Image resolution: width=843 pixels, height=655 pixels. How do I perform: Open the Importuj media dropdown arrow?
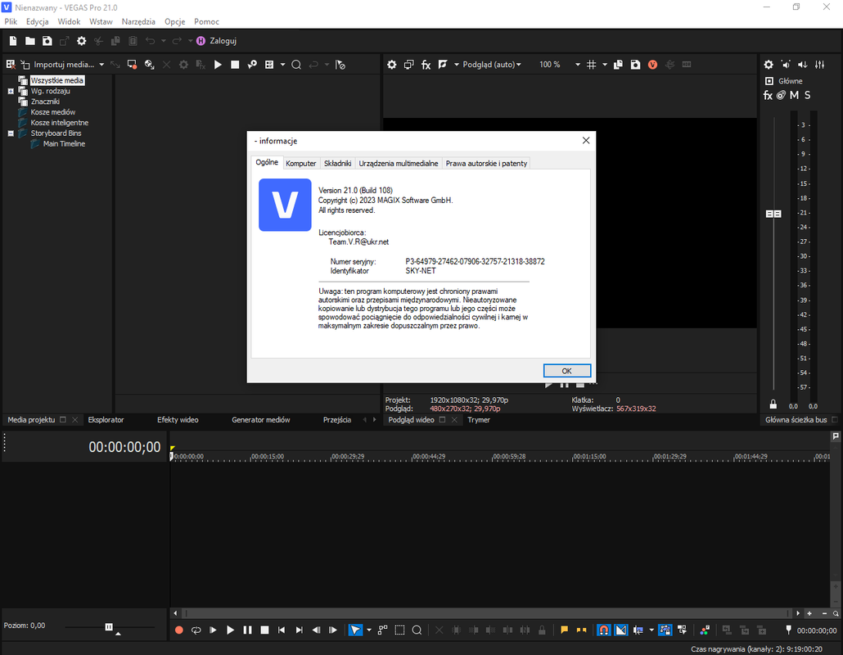point(101,65)
